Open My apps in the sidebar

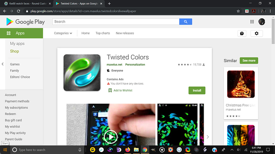(17, 44)
